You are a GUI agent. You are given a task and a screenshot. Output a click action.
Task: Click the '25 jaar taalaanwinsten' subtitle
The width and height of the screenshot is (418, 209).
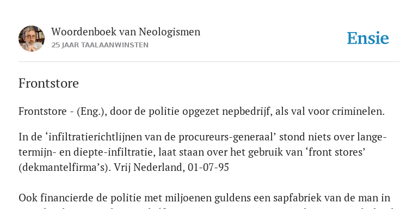tap(100, 45)
